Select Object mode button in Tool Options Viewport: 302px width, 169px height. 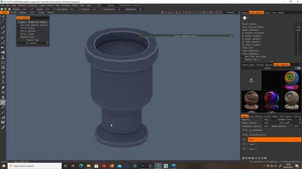tap(43, 22)
